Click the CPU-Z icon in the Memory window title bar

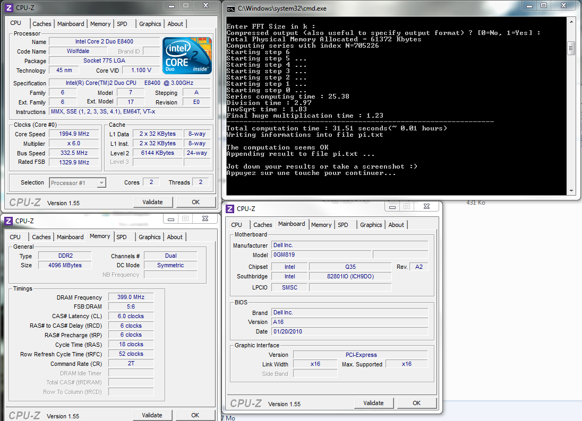click(8, 221)
